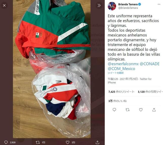
Task: Share via bottom-bar upload icon
Action: (x=97, y=142)
